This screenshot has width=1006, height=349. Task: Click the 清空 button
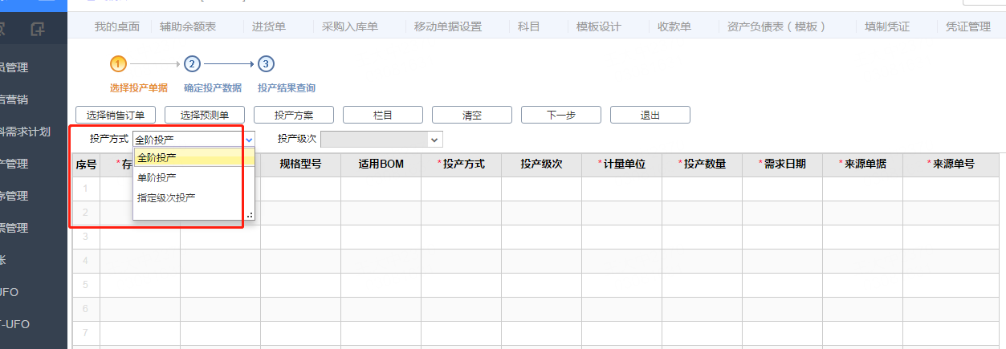tap(472, 115)
